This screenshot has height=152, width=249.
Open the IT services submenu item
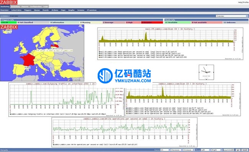[x=92, y=10]
